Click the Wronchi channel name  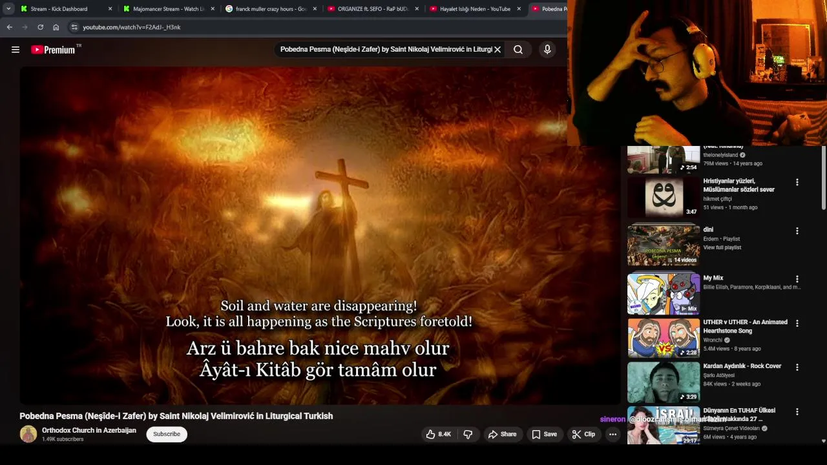coord(713,340)
